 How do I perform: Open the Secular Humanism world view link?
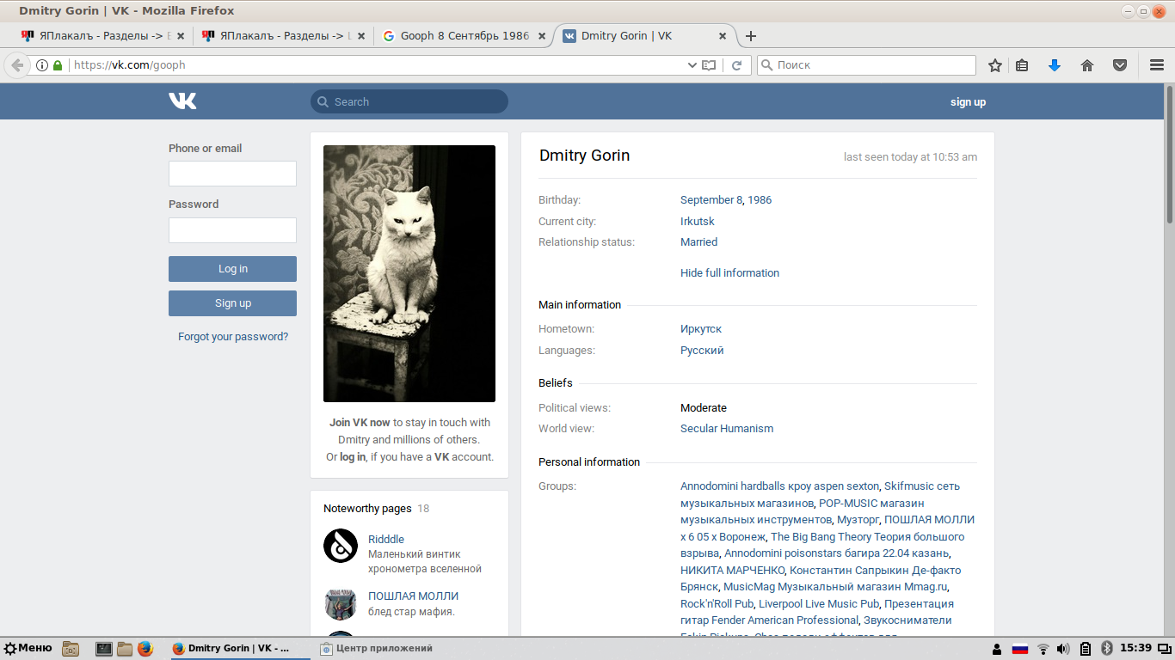click(x=727, y=429)
